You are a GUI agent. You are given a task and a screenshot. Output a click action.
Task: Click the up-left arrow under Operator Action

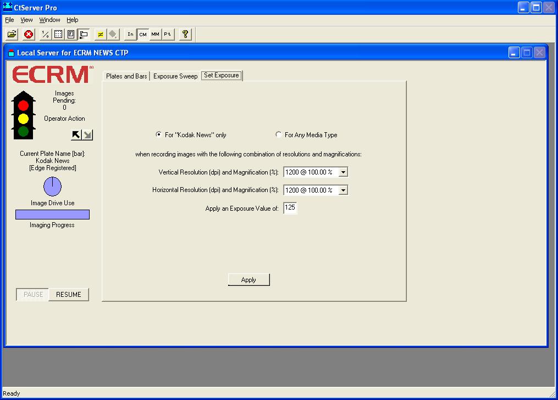click(76, 135)
